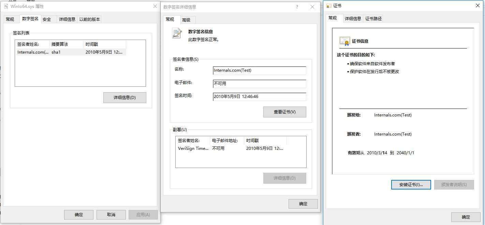This screenshot has width=485, height=225.
Task: Open 以前的版本 tab
Action: coord(90,19)
